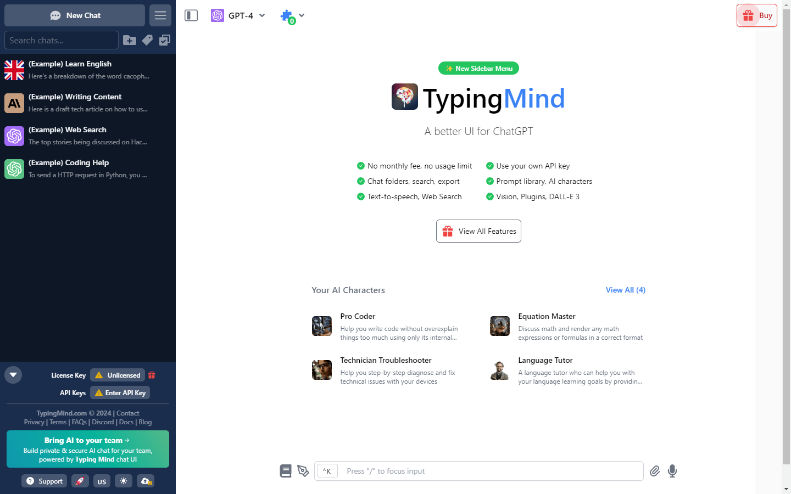Enable multi-select chats icon

click(x=165, y=40)
